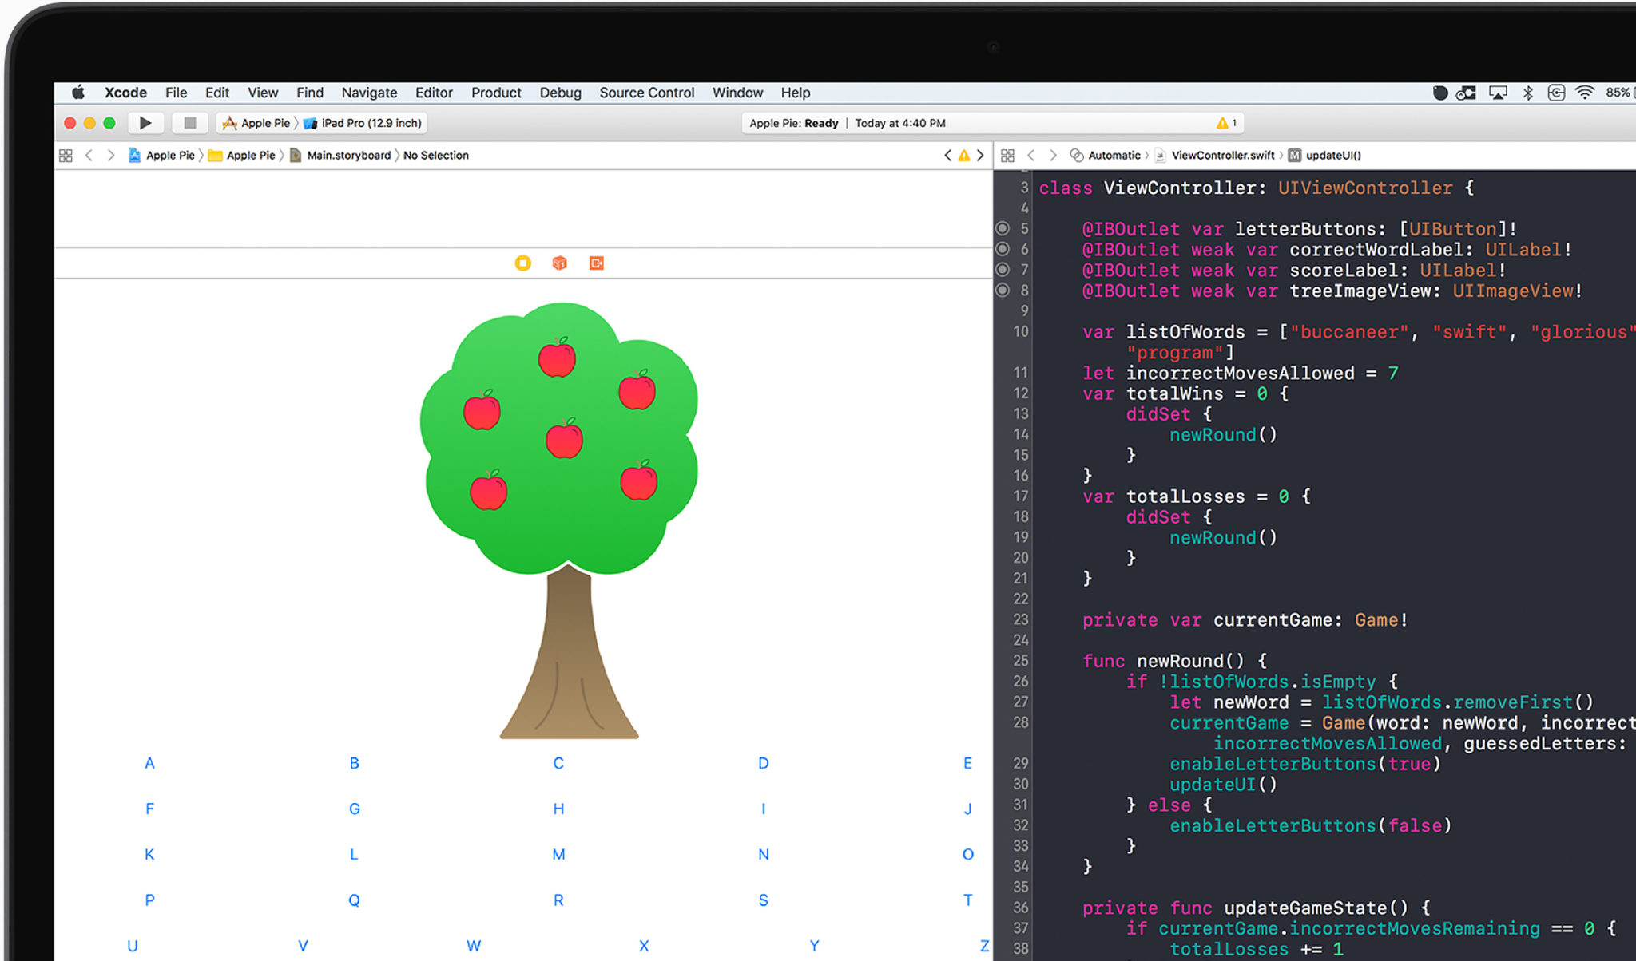The width and height of the screenshot is (1636, 961).
Task: Select the View Controller icon in the scene dock
Action: (522, 263)
